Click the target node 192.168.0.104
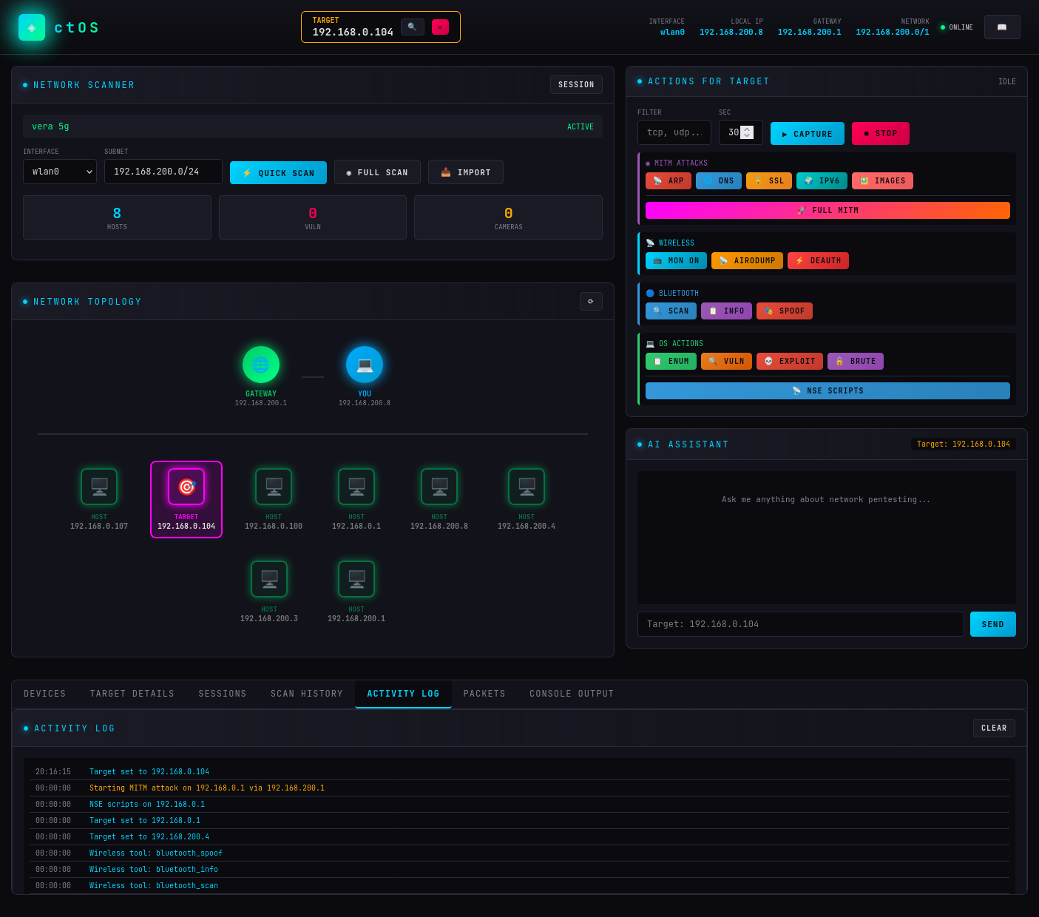This screenshot has height=917, width=1039. point(186,499)
